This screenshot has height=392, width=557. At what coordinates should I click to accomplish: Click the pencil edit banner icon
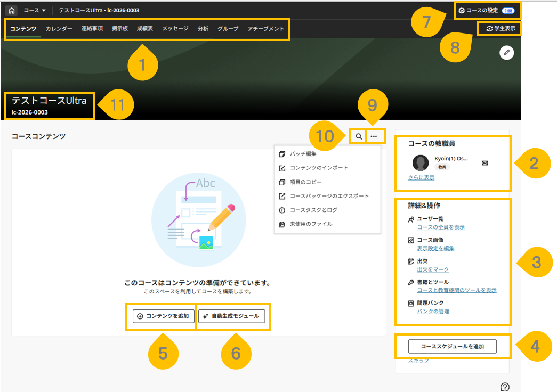tap(506, 53)
